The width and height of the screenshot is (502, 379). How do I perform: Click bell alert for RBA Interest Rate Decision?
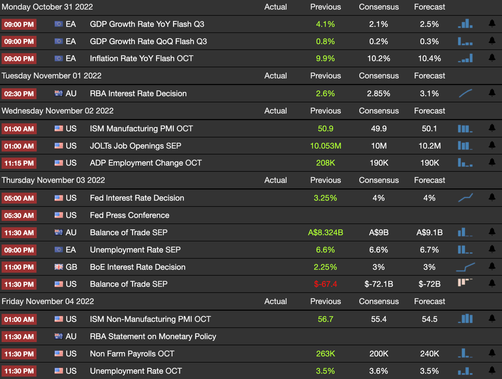(x=492, y=93)
